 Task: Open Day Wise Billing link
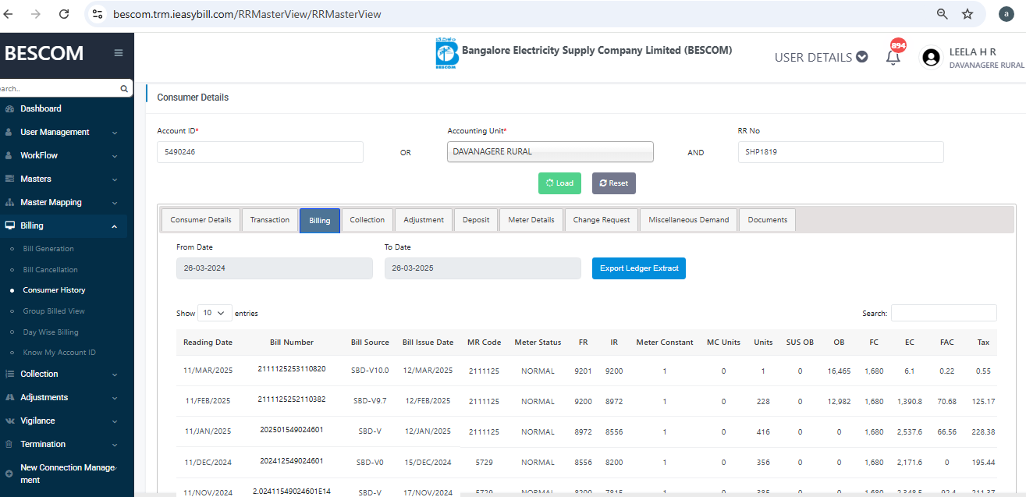coord(51,332)
